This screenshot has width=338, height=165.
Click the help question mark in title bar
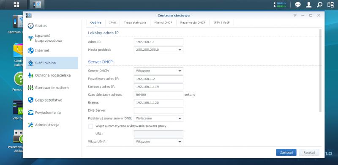pyautogui.click(x=295, y=15)
